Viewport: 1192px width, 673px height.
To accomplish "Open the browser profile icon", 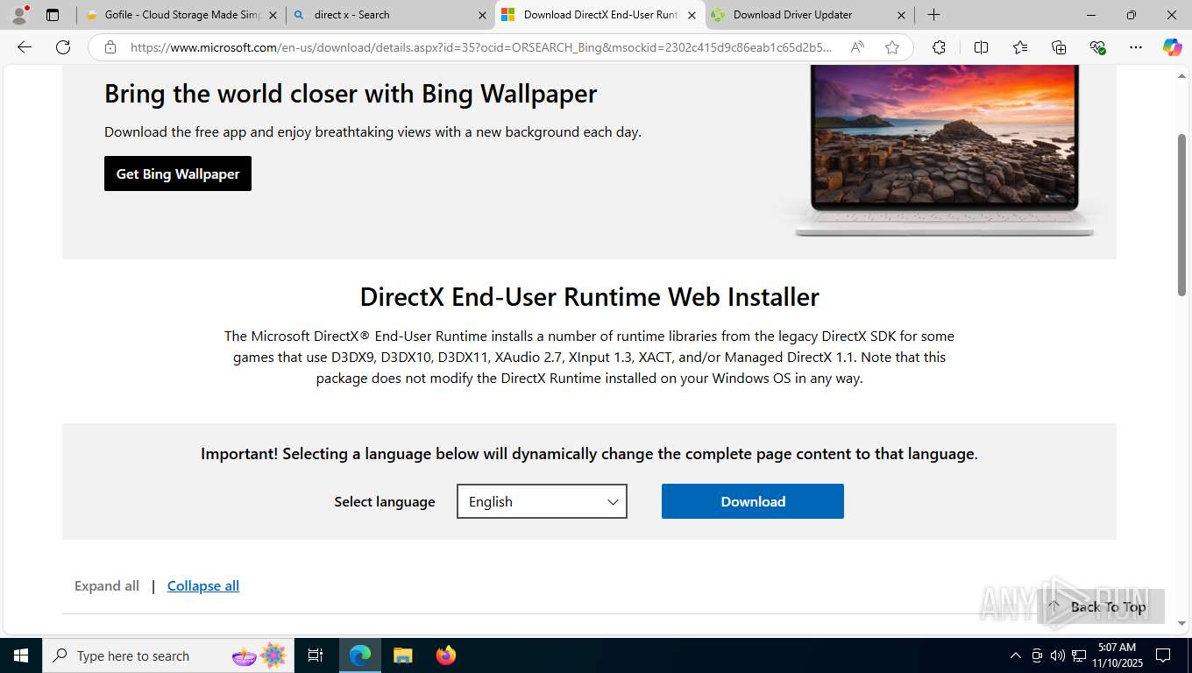I will pos(19,15).
